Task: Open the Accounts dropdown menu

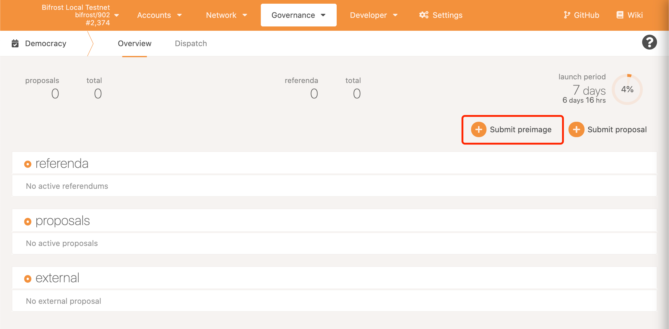Action: [159, 15]
